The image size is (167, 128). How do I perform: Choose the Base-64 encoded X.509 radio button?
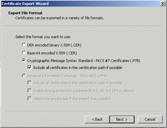[24, 53]
